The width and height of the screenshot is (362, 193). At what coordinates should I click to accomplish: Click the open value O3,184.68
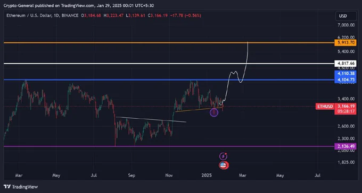pos(90,16)
